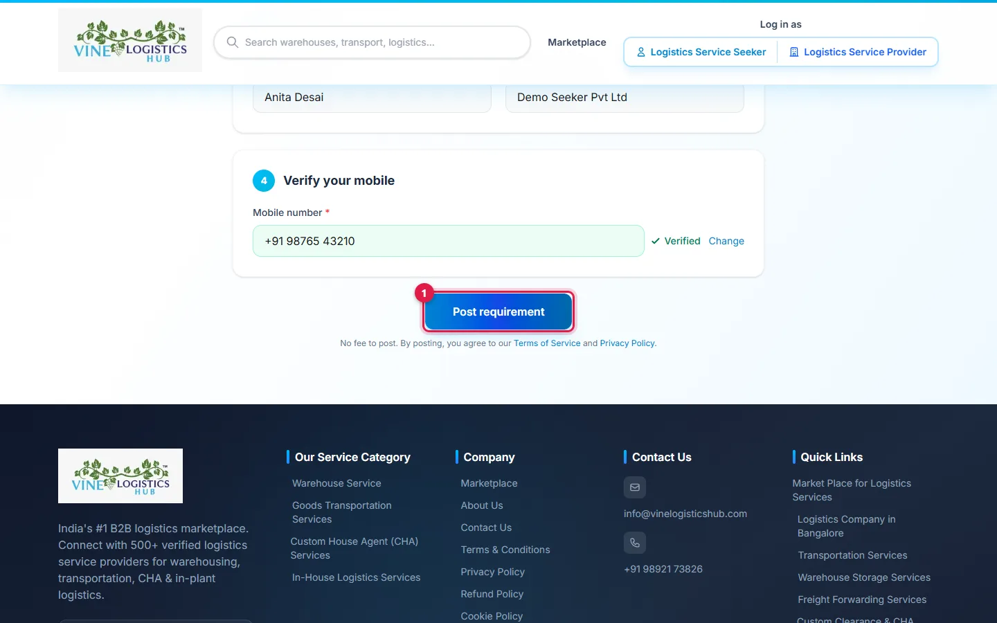The height and width of the screenshot is (623, 997).
Task: Open the Refund Policy footer link
Action: click(492, 594)
